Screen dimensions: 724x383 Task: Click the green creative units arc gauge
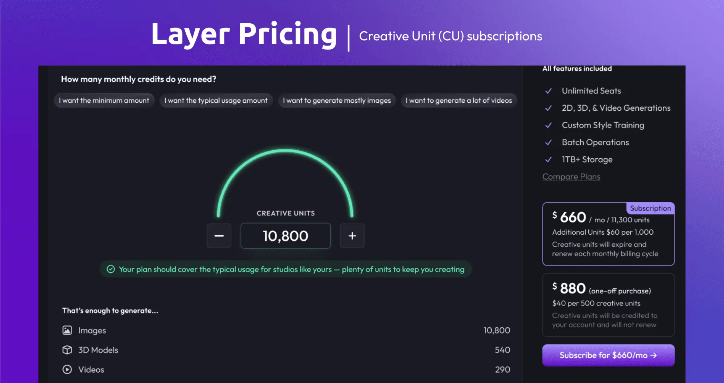pyautogui.click(x=285, y=151)
